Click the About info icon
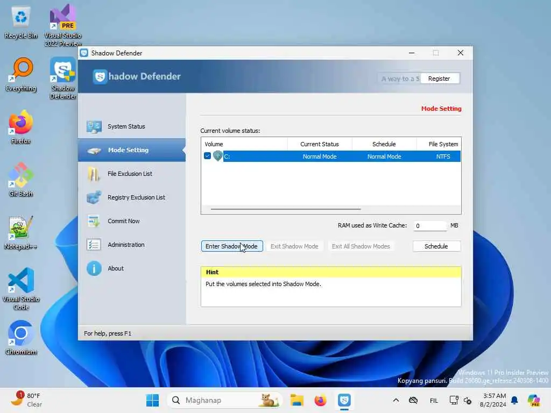Screen dimensions: 551x413 94,269
